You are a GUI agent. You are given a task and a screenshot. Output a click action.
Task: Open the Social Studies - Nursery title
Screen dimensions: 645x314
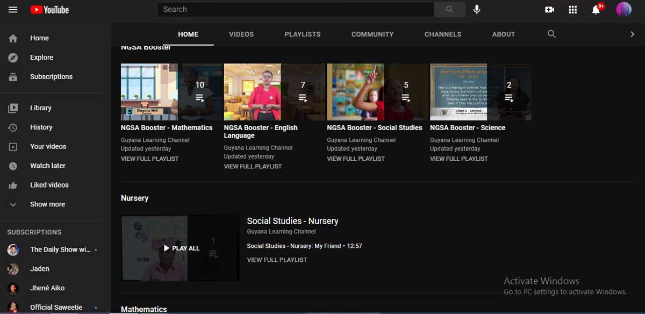pos(292,221)
